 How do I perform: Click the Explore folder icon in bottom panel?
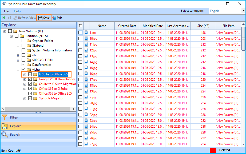pyautogui.click(x=4, y=126)
